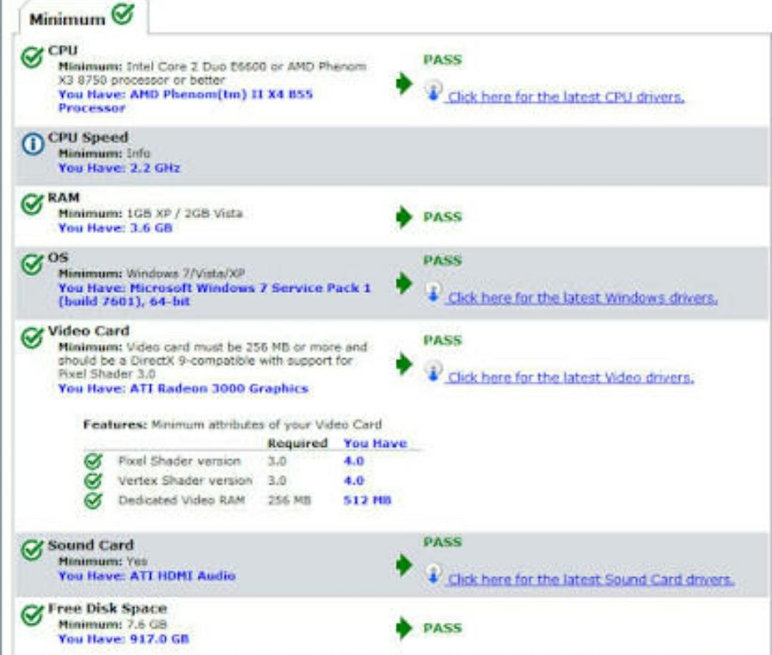Click the checkmark for Pixel Shader version
772x655 pixels.
92,461
